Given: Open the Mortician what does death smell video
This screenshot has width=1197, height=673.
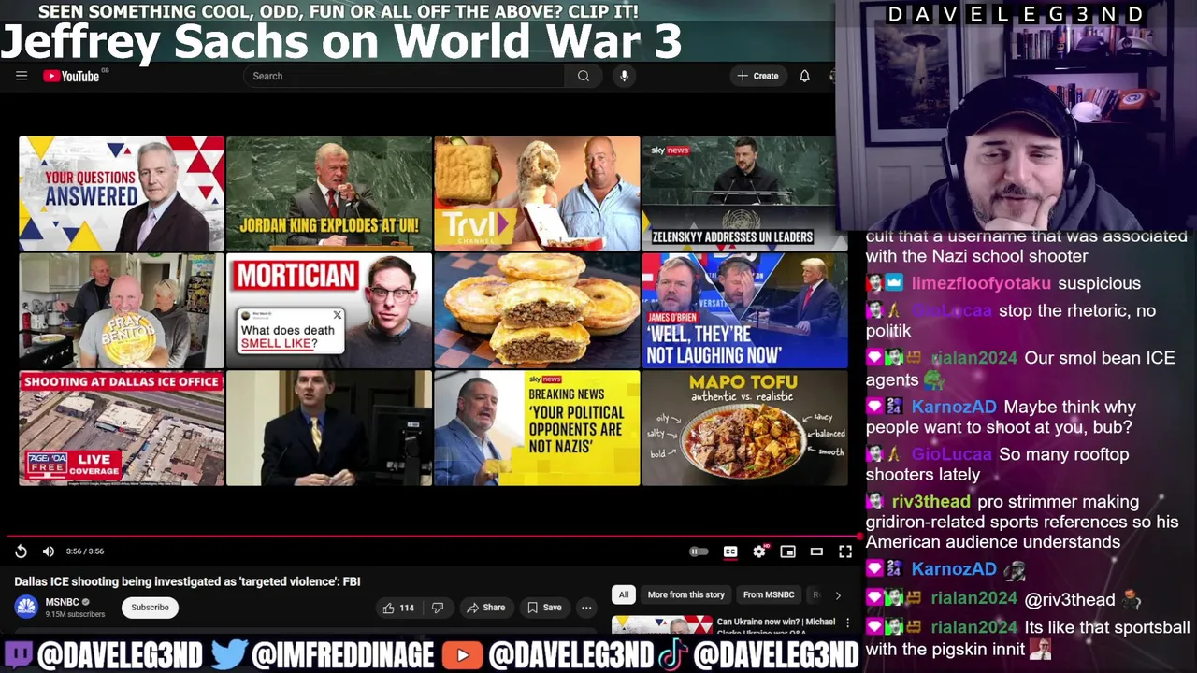Looking at the screenshot, I should (x=329, y=310).
